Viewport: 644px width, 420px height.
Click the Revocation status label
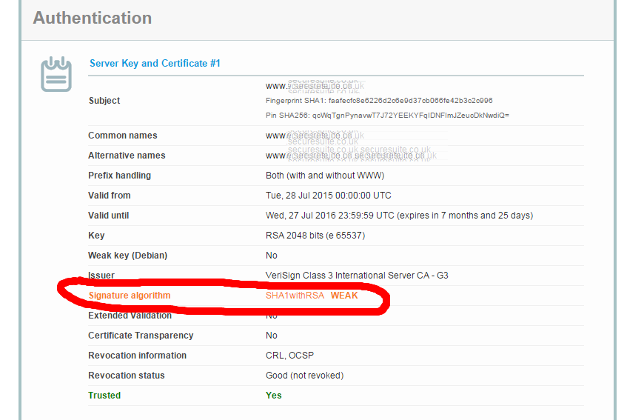[x=127, y=376]
